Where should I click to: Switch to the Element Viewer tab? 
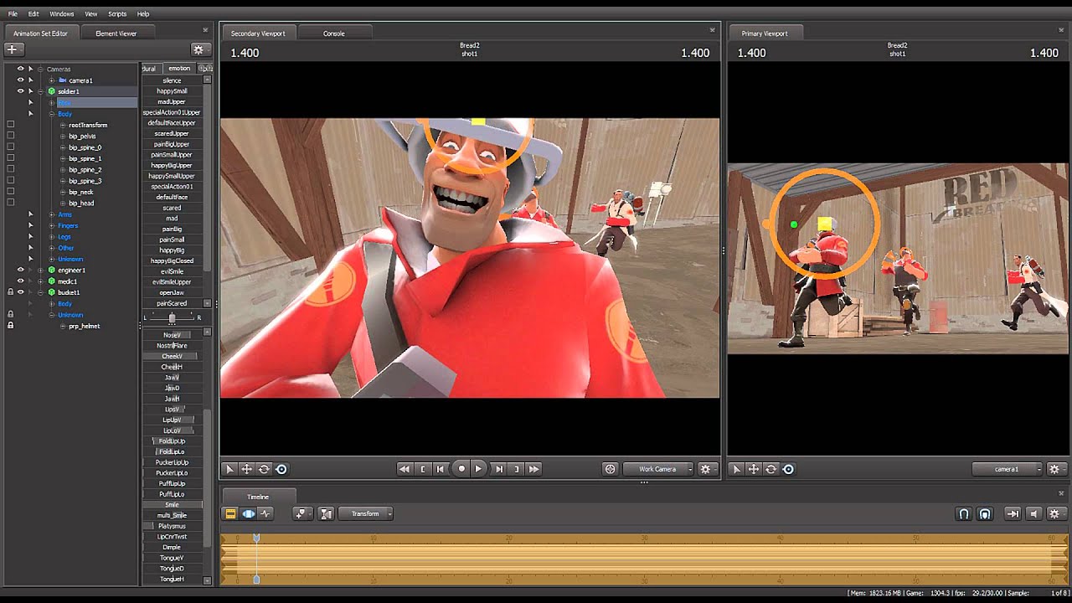[x=116, y=33]
